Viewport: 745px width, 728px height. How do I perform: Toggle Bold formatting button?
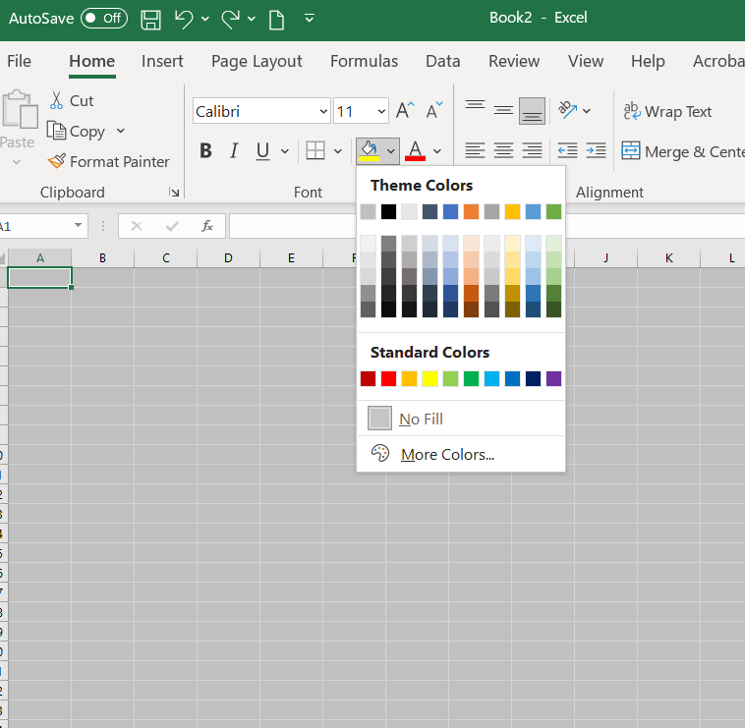205,151
